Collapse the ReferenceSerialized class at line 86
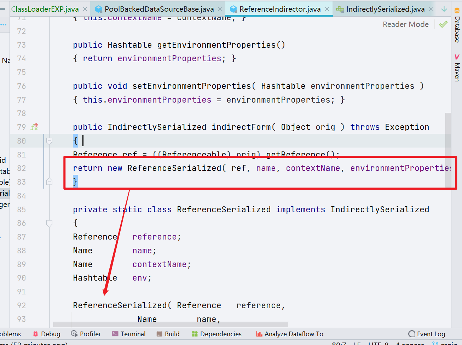The width and height of the screenshot is (462, 345). 50,223
